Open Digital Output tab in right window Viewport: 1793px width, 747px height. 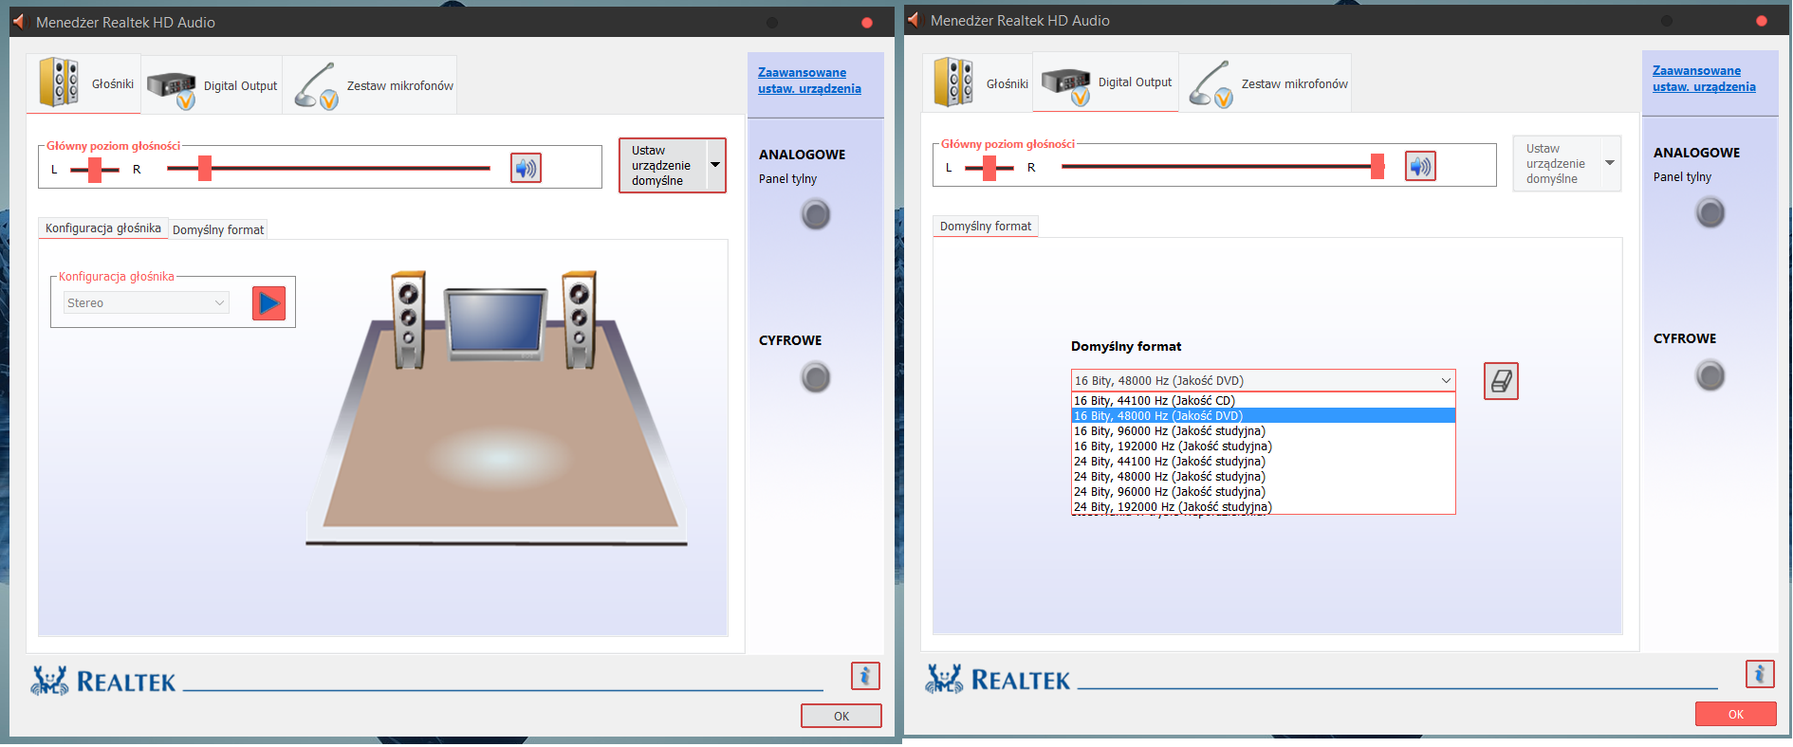tap(1106, 82)
